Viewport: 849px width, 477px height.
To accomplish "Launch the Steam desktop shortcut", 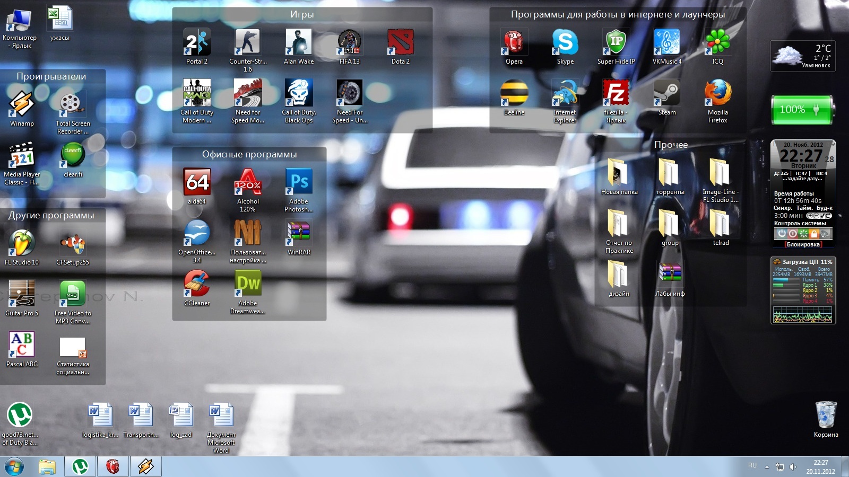I will tap(667, 94).
